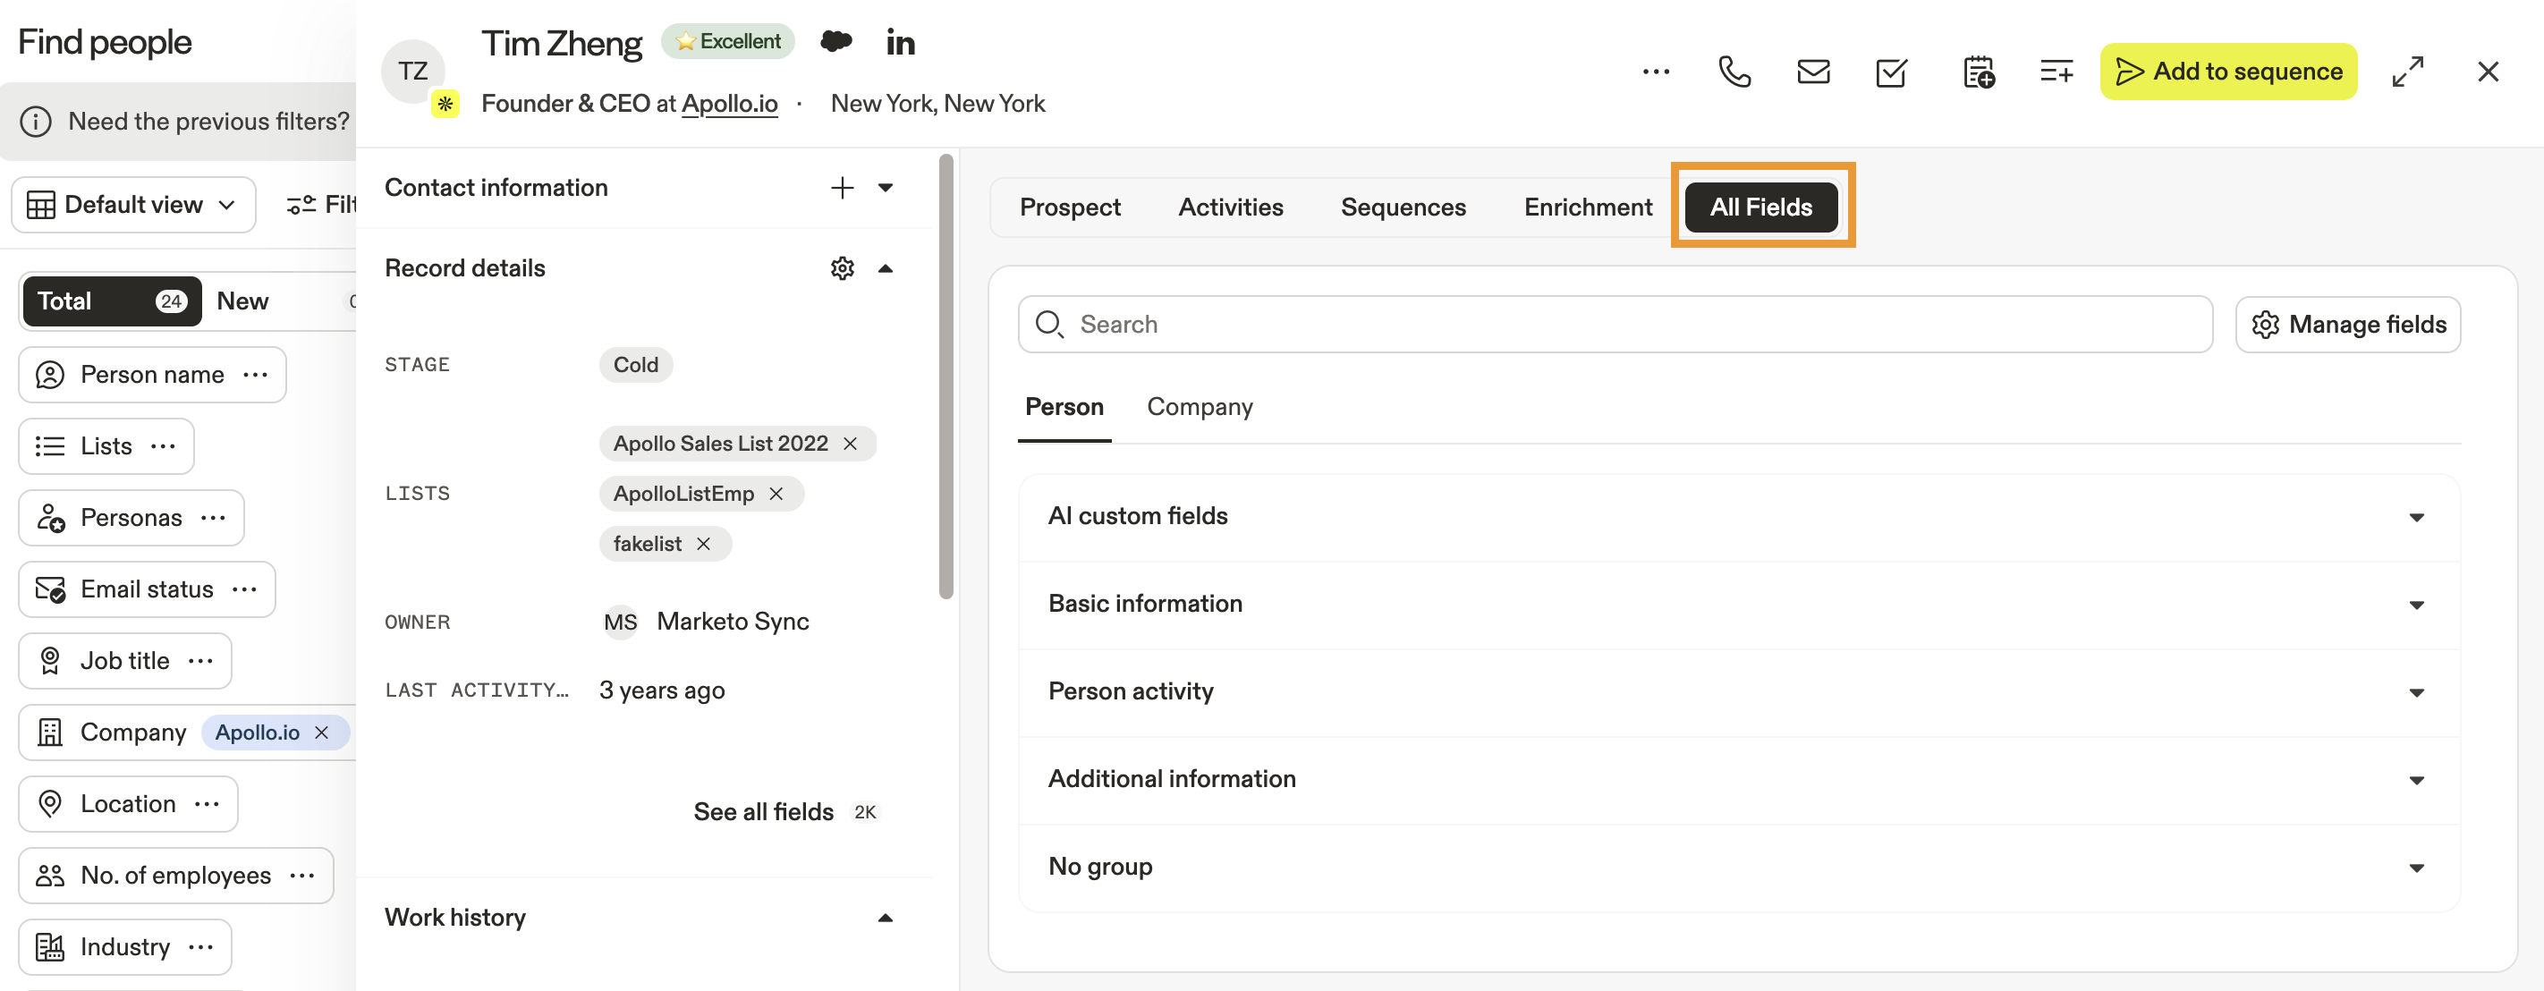Open Lists filter options ellipsis

pyautogui.click(x=163, y=446)
